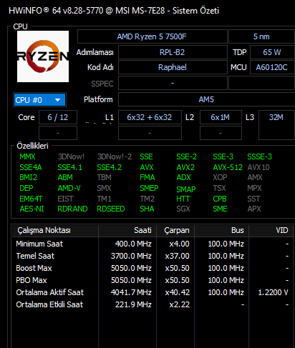Click the SMAP feature label
The image size is (295, 348).
(x=186, y=189)
